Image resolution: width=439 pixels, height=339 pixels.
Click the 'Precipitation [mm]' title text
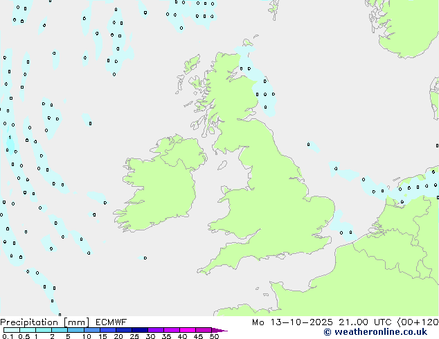(44, 322)
